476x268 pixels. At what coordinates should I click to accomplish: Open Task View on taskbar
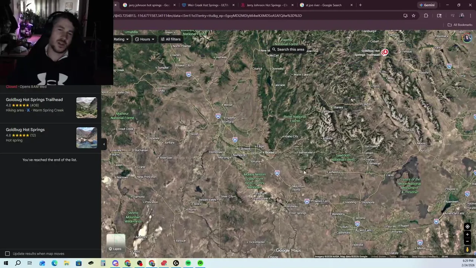coord(30,263)
